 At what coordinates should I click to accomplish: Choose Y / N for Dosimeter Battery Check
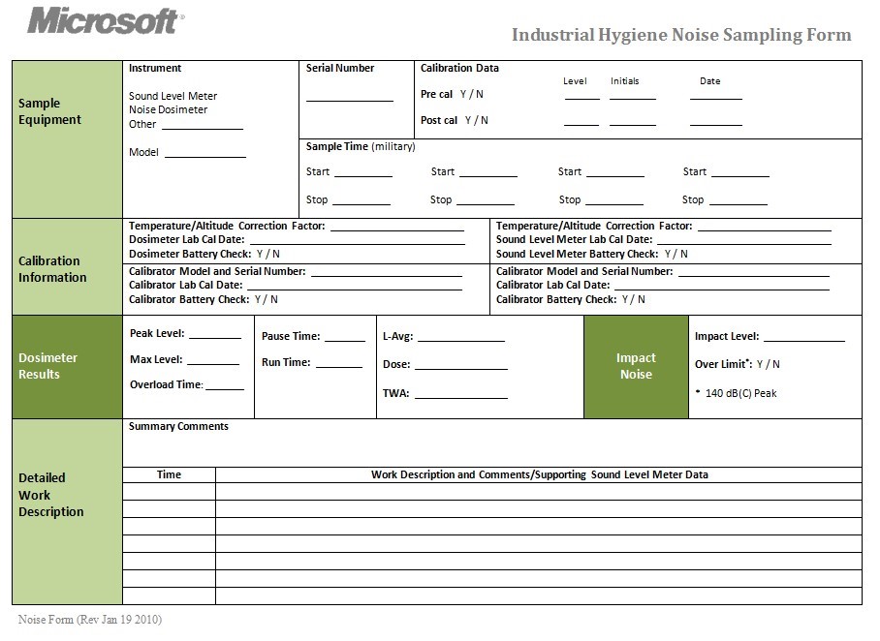[267, 254]
